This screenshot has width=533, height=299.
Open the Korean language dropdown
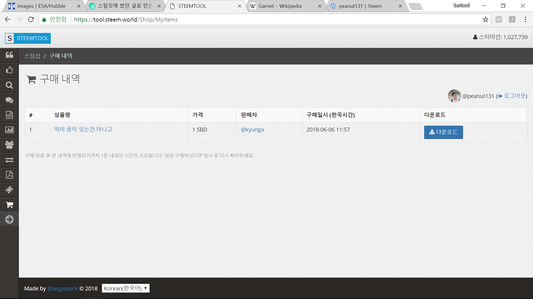coord(125,288)
